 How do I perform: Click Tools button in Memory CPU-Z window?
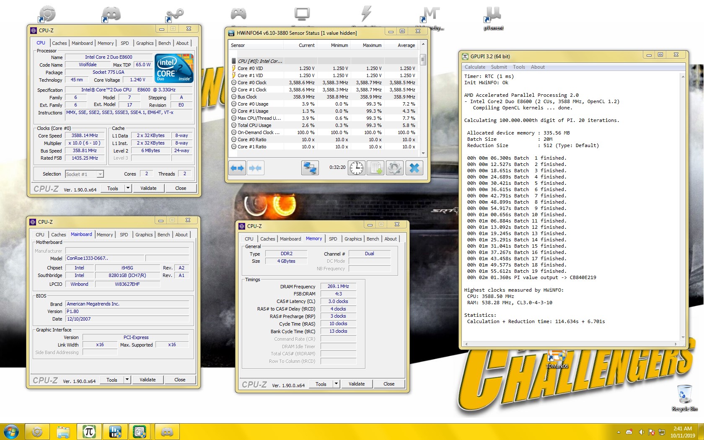point(321,384)
